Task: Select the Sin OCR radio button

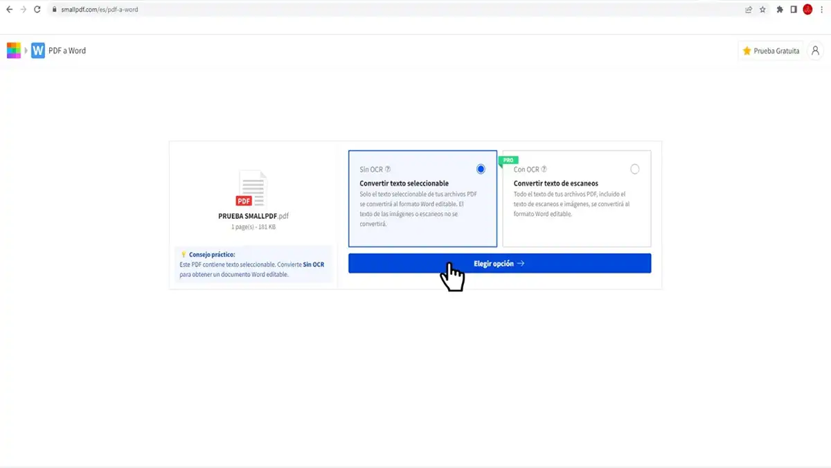Action: (x=481, y=168)
